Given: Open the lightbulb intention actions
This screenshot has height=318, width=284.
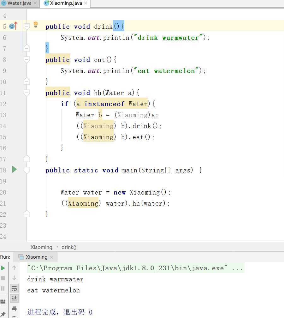Looking at the screenshot, I should point(36,25).
